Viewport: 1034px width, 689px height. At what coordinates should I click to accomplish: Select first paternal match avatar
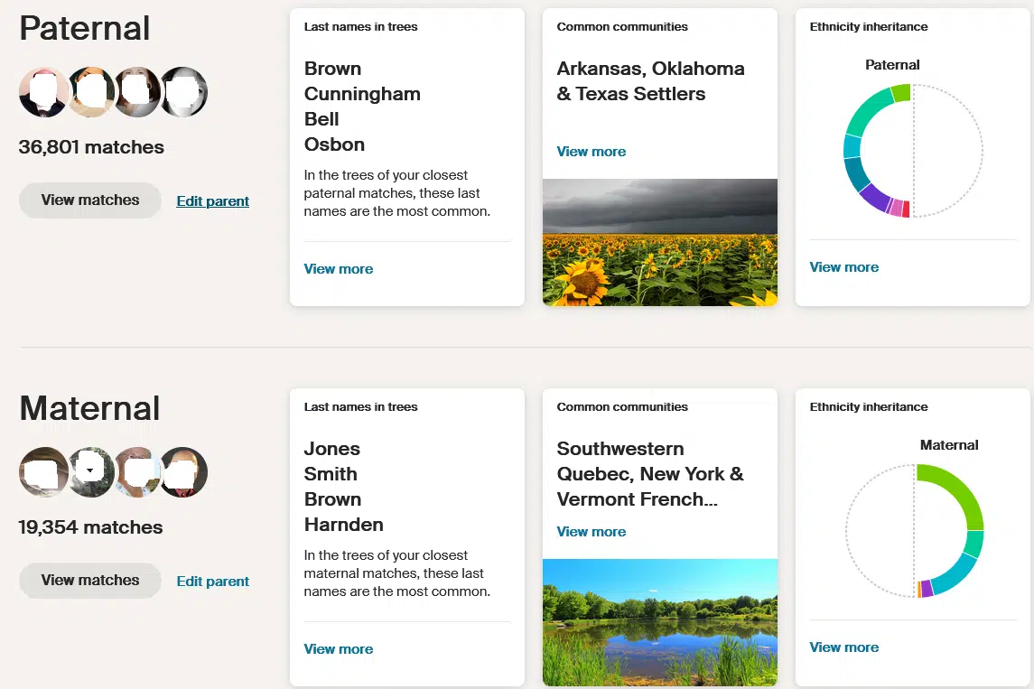43,92
